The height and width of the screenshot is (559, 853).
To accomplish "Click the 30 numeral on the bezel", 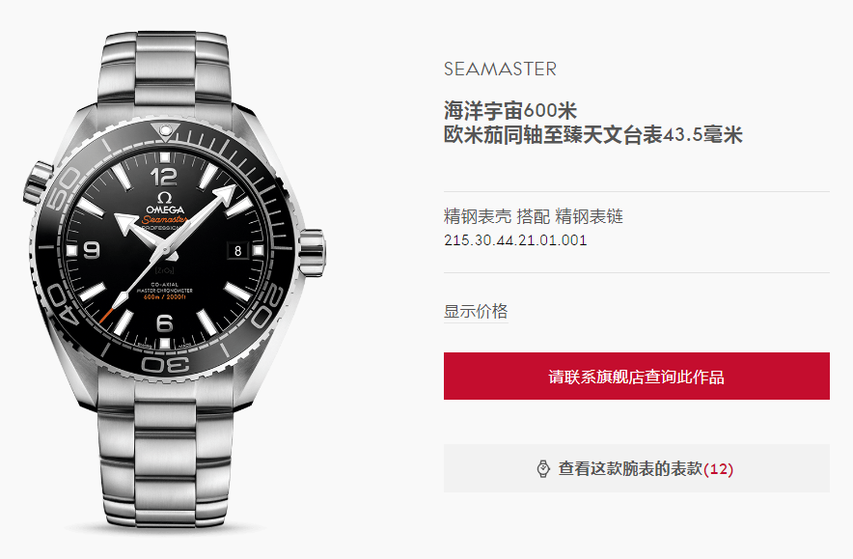I will pyautogui.click(x=165, y=364).
